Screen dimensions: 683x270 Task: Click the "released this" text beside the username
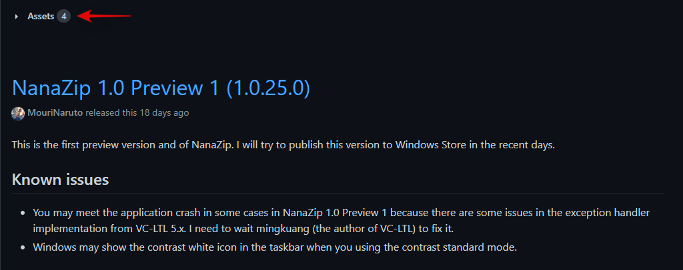click(x=111, y=113)
